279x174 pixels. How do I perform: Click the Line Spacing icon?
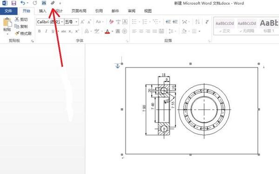(171, 31)
